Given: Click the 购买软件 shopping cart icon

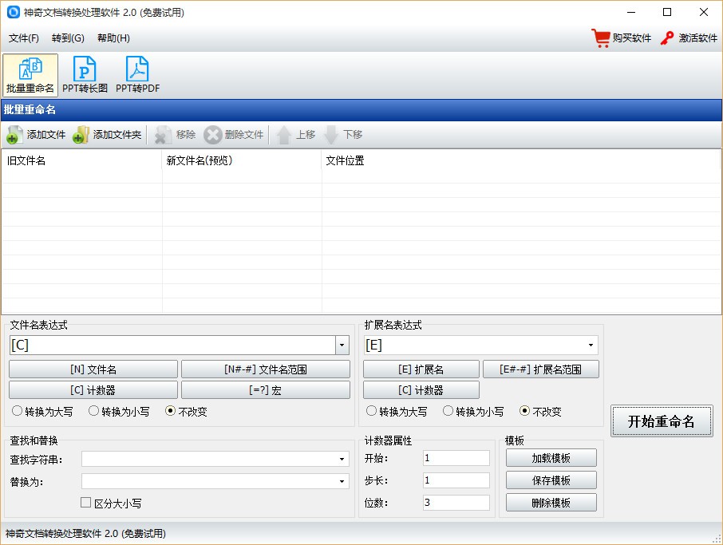Looking at the screenshot, I should click(601, 38).
